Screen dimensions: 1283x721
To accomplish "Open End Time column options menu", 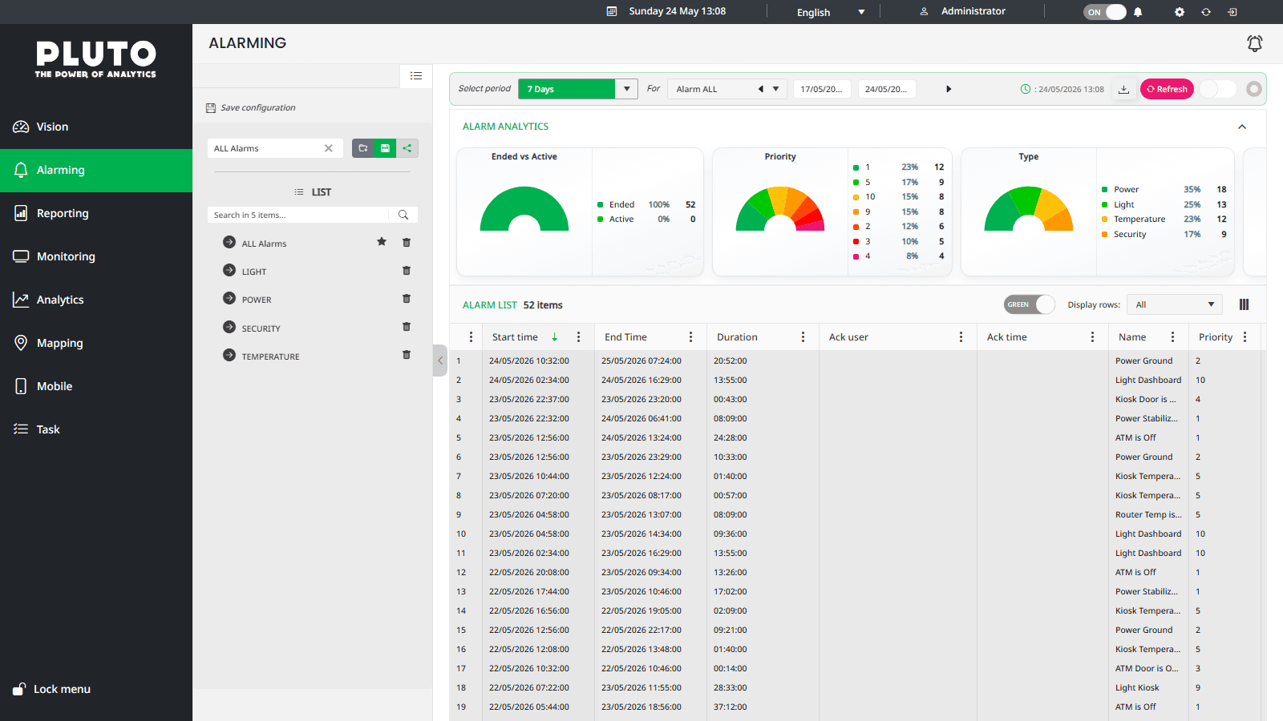I will click(690, 337).
